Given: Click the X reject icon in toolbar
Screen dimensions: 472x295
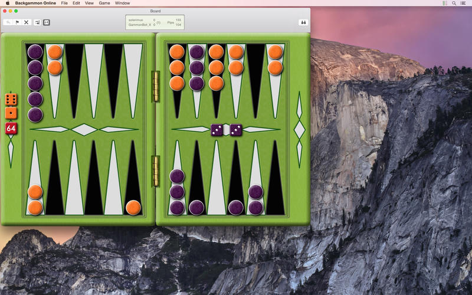Looking at the screenshot, I should tap(26, 22).
